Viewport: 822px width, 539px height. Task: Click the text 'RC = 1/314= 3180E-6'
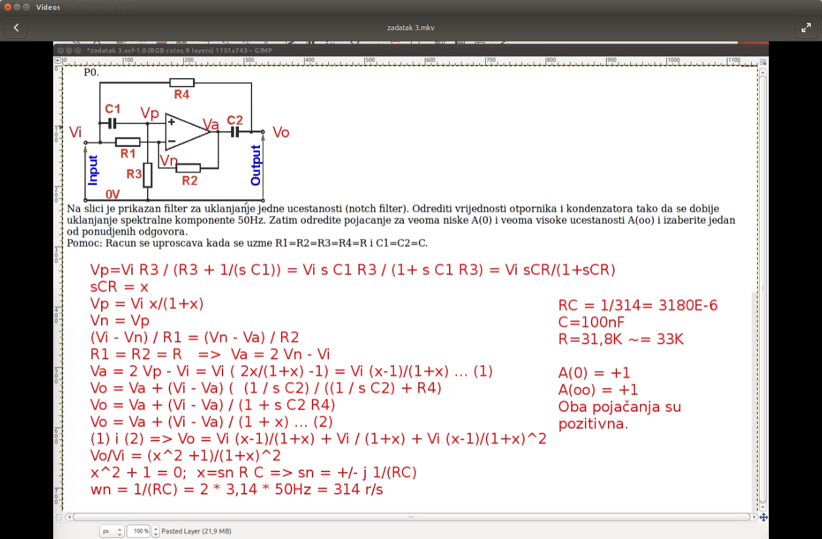click(x=638, y=305)
